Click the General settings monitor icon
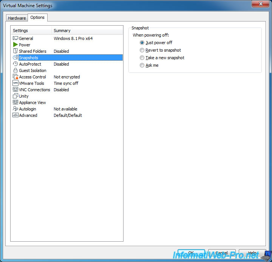The image size is (272, 262). pyautogui.click(x=15, y=38)
